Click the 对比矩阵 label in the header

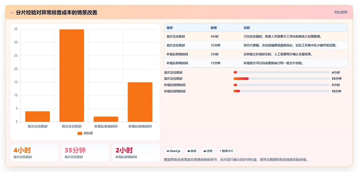[341, 12]
